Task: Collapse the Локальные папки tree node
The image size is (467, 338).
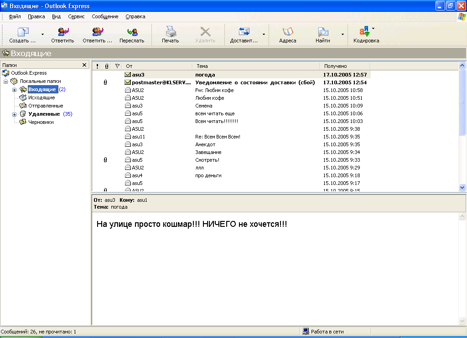Action: (5, 81)
